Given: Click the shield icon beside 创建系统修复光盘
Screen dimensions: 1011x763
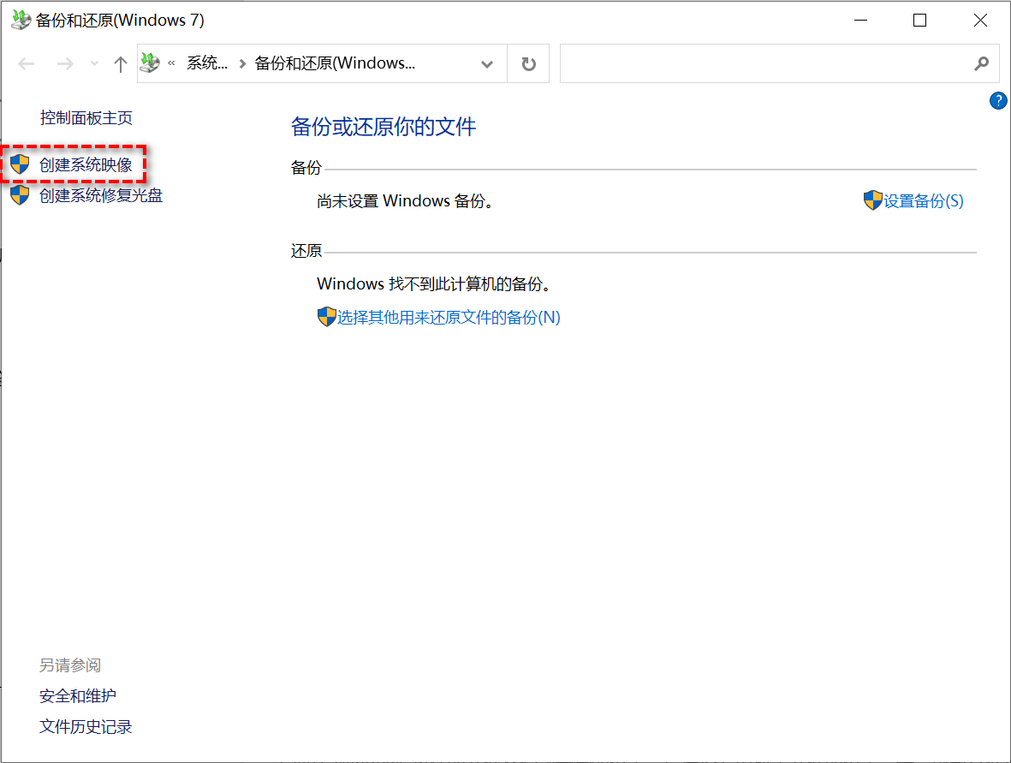Looking at the screenshot, I should click(x=20, y=195).
